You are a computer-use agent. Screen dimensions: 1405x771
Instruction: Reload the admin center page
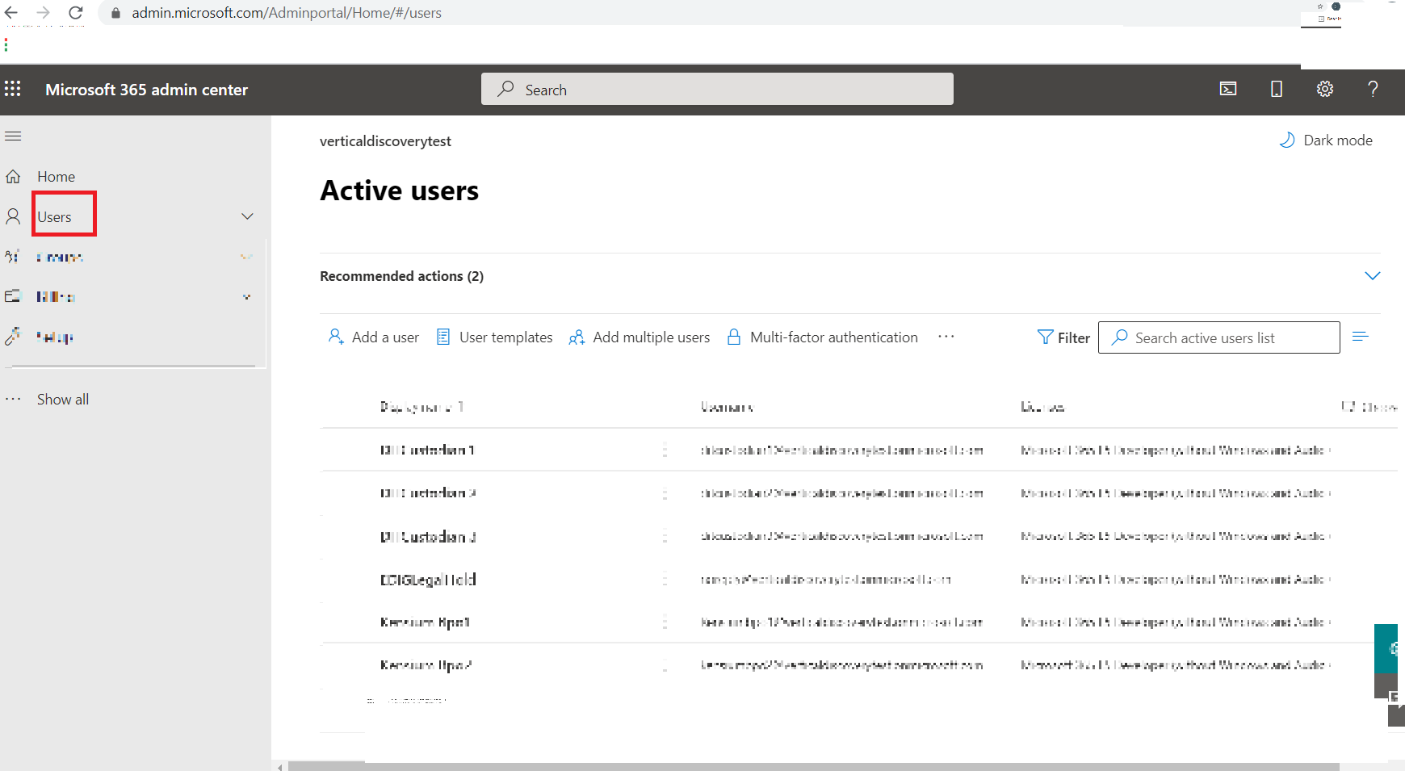coord(76,13)
